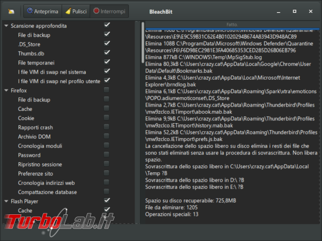Click the Pulisci clean button

point(76,11)
